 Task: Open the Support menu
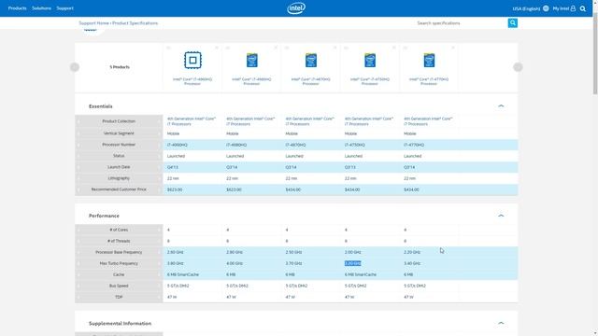coord(64,8)
